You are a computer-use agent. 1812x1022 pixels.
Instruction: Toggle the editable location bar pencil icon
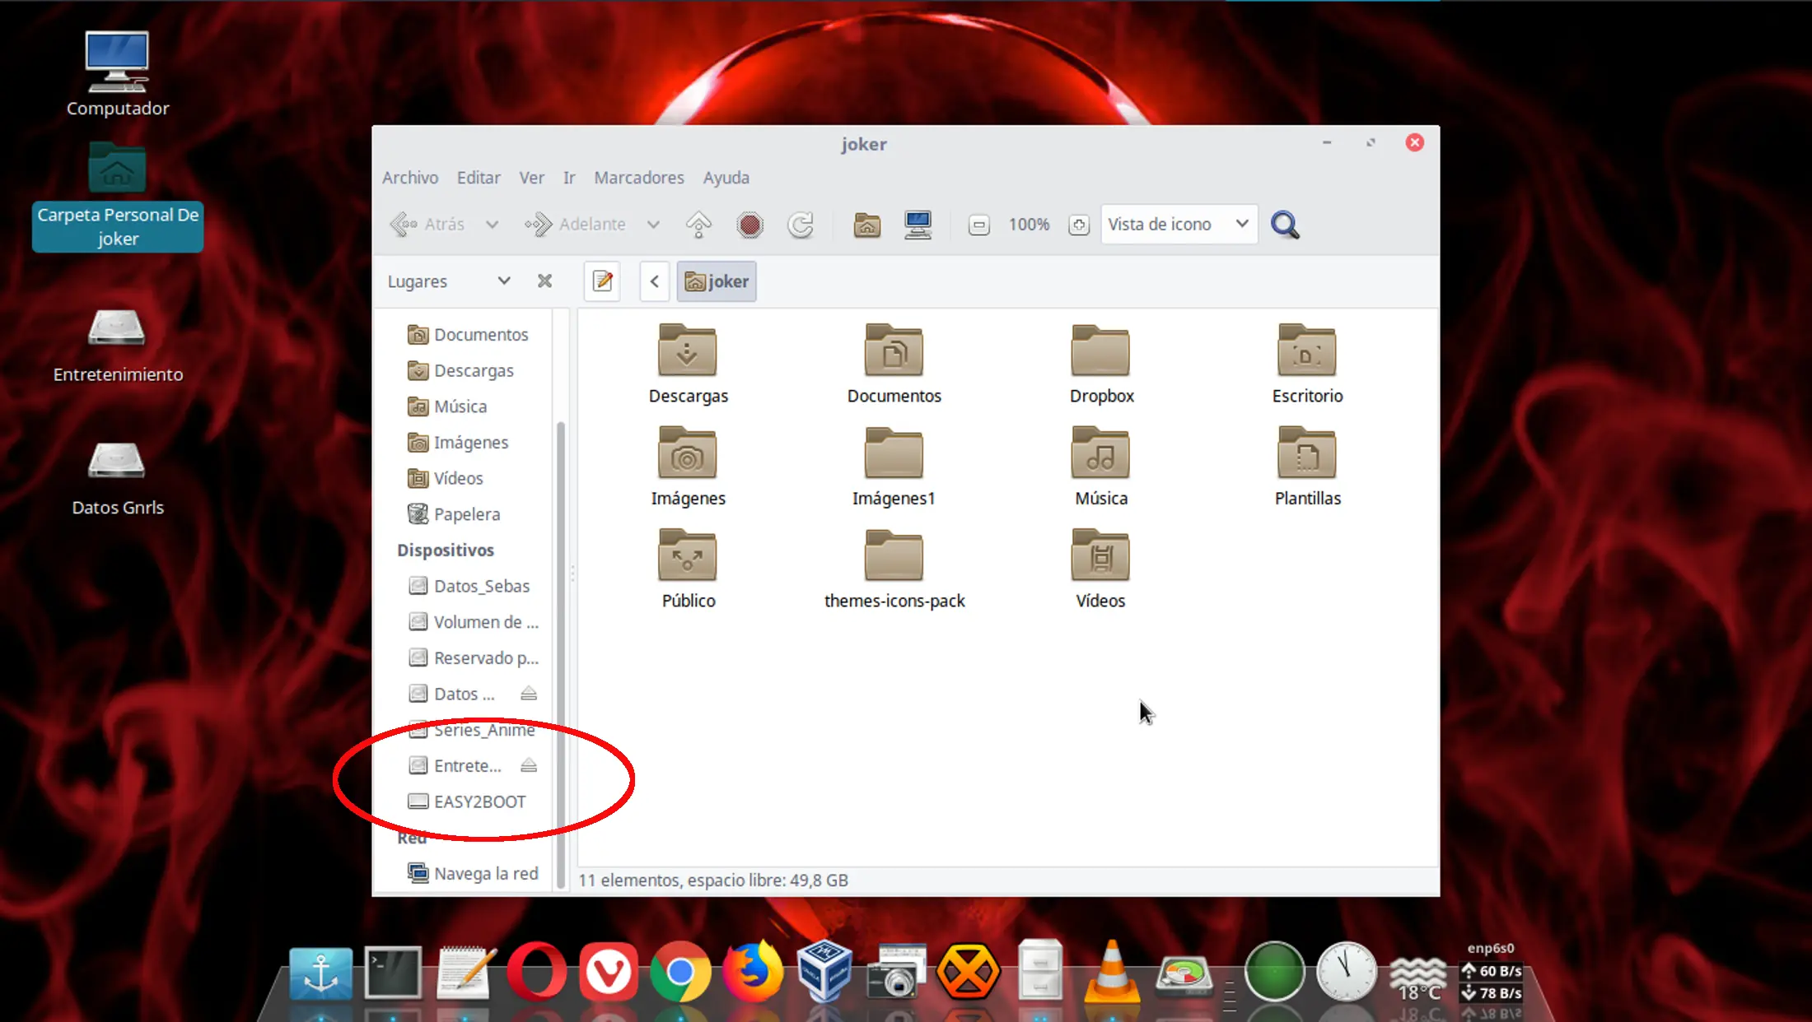pos(601,281)
